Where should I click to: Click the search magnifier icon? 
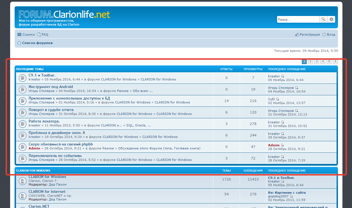323,19
